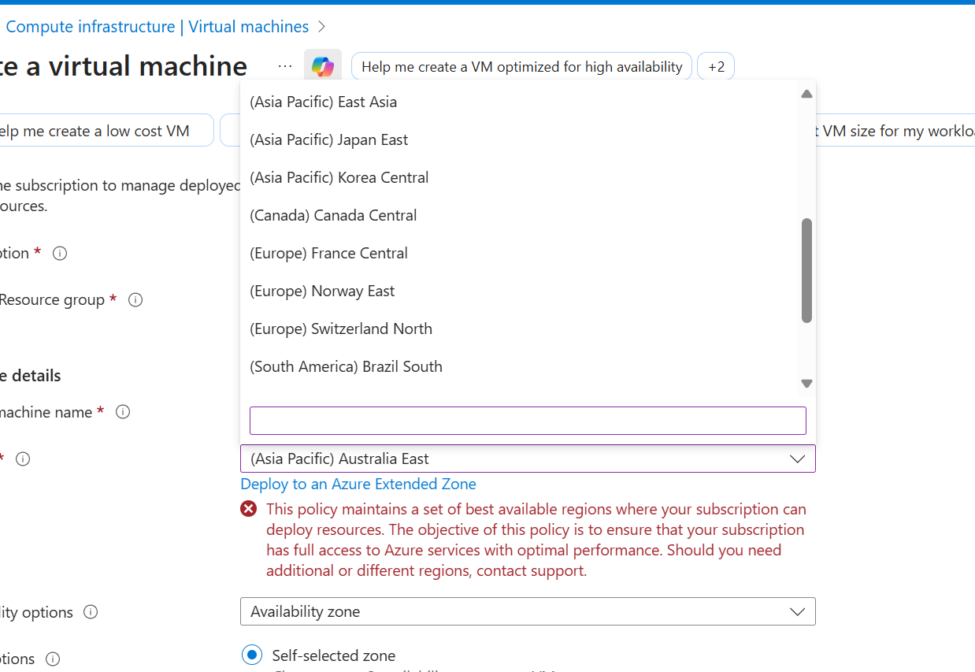
Task: Click the ellipsis more options icon
Action: coord(285,67)
